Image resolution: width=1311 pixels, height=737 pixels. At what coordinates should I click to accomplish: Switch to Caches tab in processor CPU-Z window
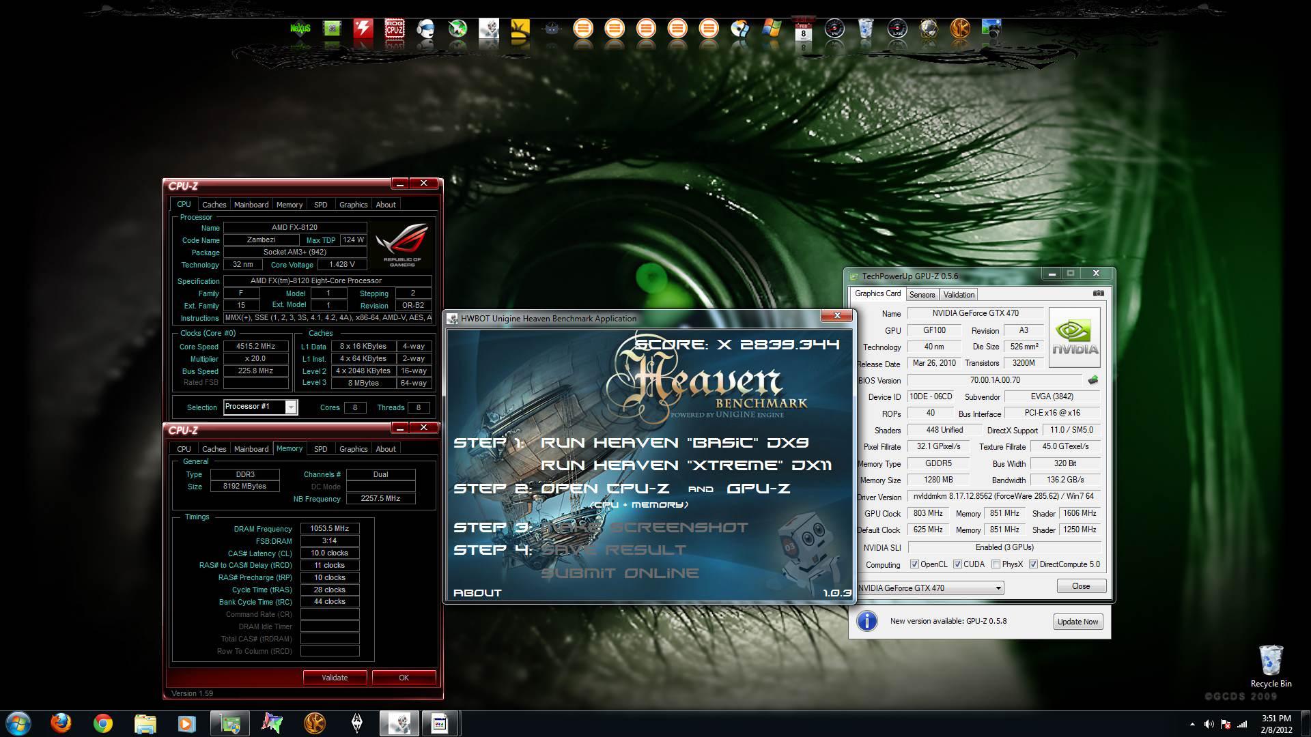click(x=214, y=205)
